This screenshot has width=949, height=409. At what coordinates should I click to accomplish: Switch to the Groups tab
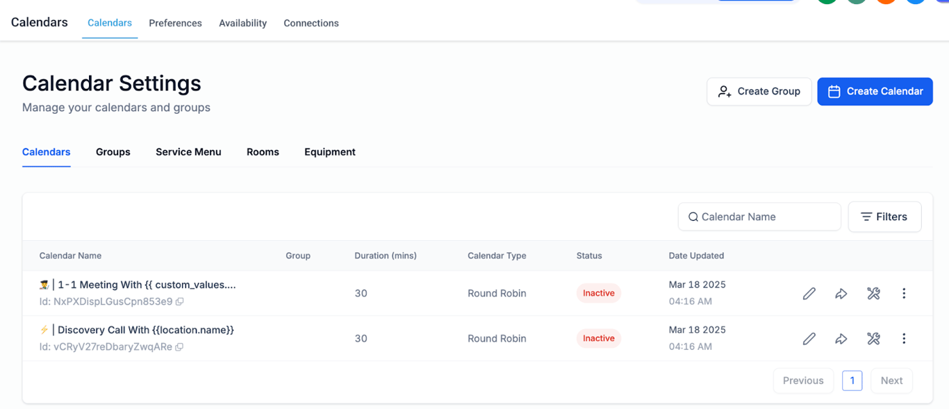pos(113,152)
